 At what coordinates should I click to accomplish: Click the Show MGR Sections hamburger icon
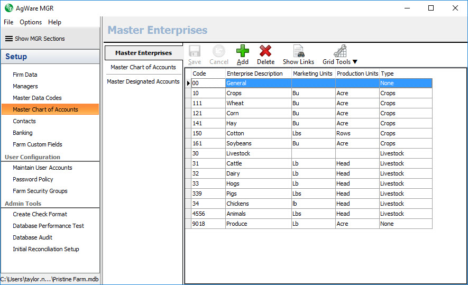point(9,39)
